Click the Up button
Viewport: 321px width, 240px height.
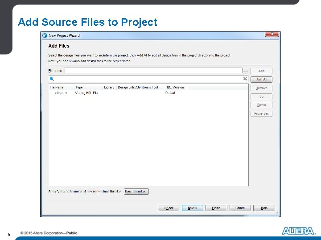(261, 96)
